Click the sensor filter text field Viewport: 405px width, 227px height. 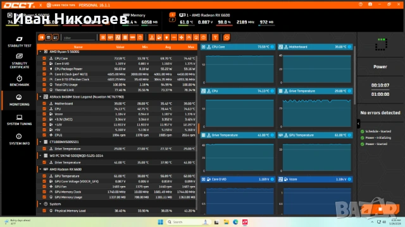tap(78, 38)
